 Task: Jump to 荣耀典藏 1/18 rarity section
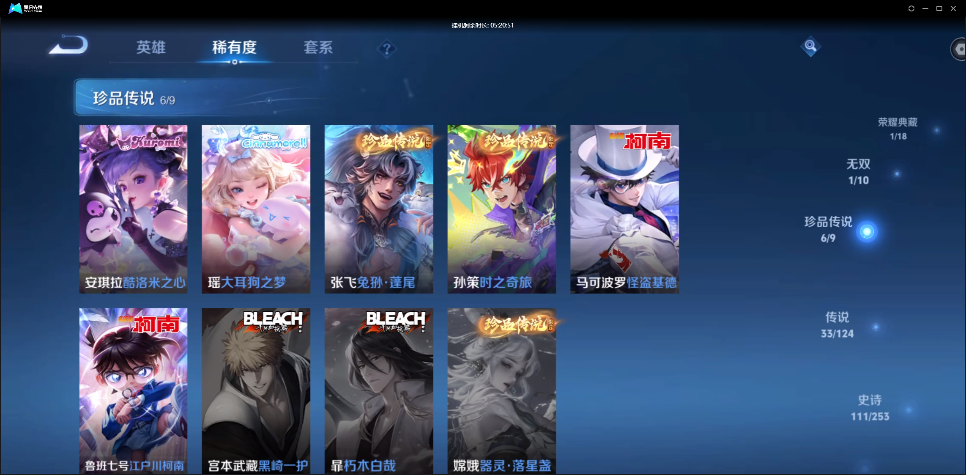(x=898, y=129)
